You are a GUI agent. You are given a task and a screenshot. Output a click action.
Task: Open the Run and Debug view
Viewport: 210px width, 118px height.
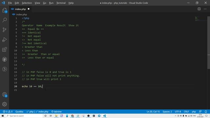[x=4, y=40]
